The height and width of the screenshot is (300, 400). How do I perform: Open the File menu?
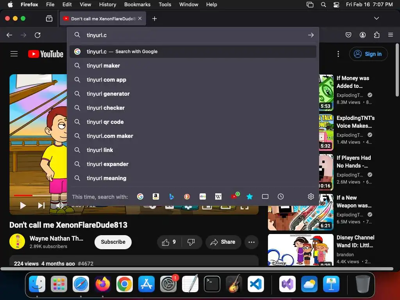50,4
